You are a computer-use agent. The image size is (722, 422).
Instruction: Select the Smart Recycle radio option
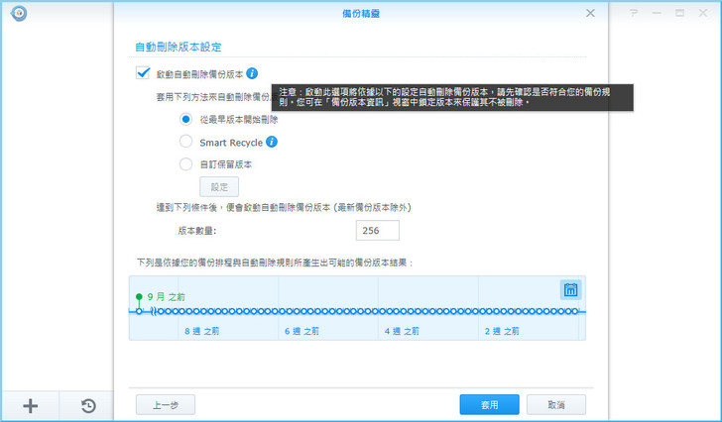185,142
